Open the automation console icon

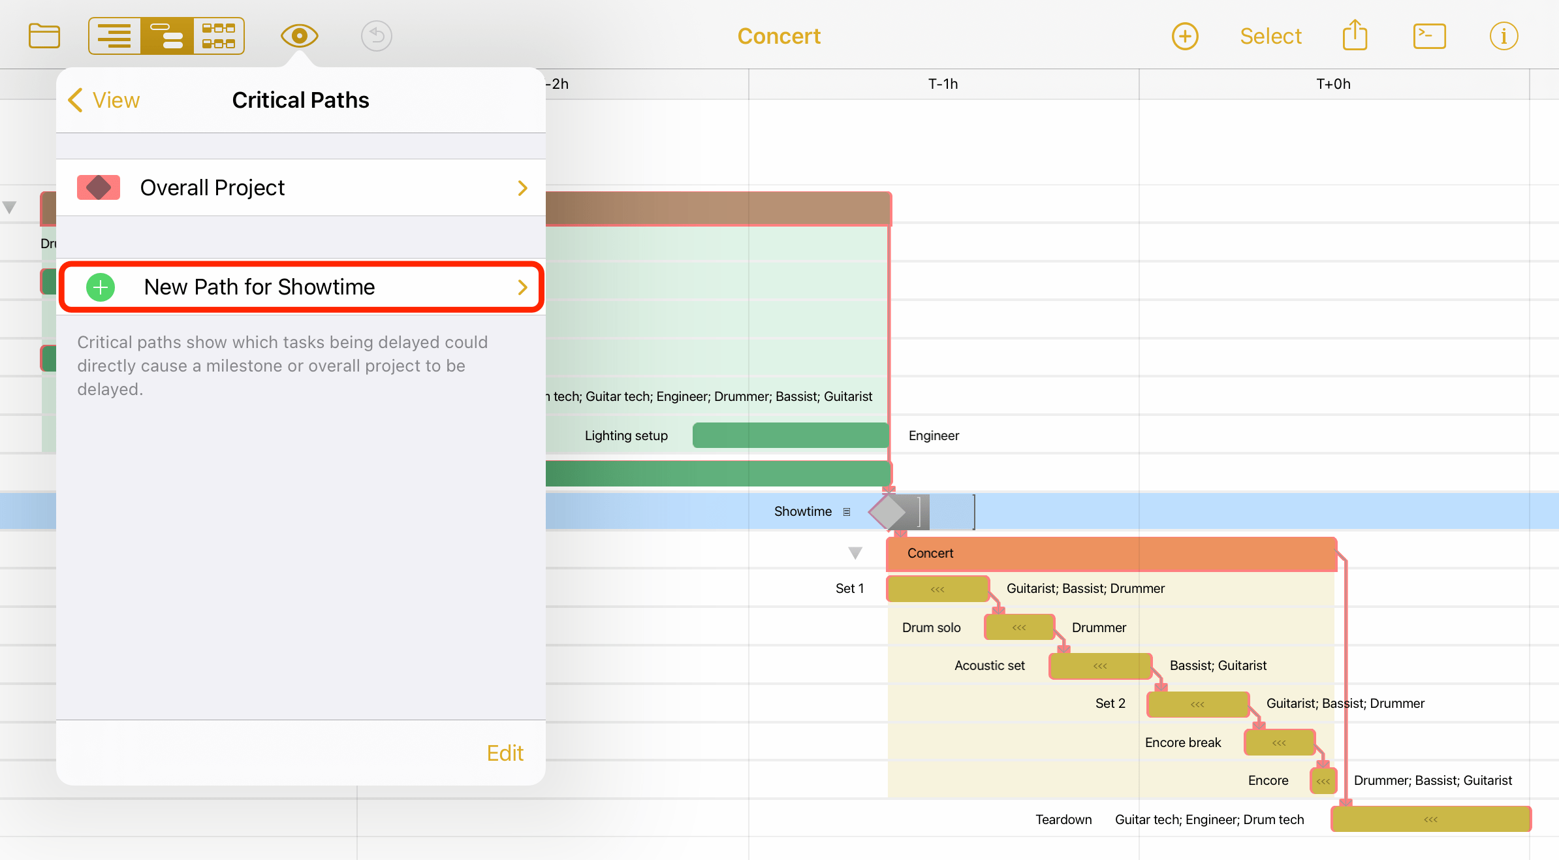point(1429,36)
